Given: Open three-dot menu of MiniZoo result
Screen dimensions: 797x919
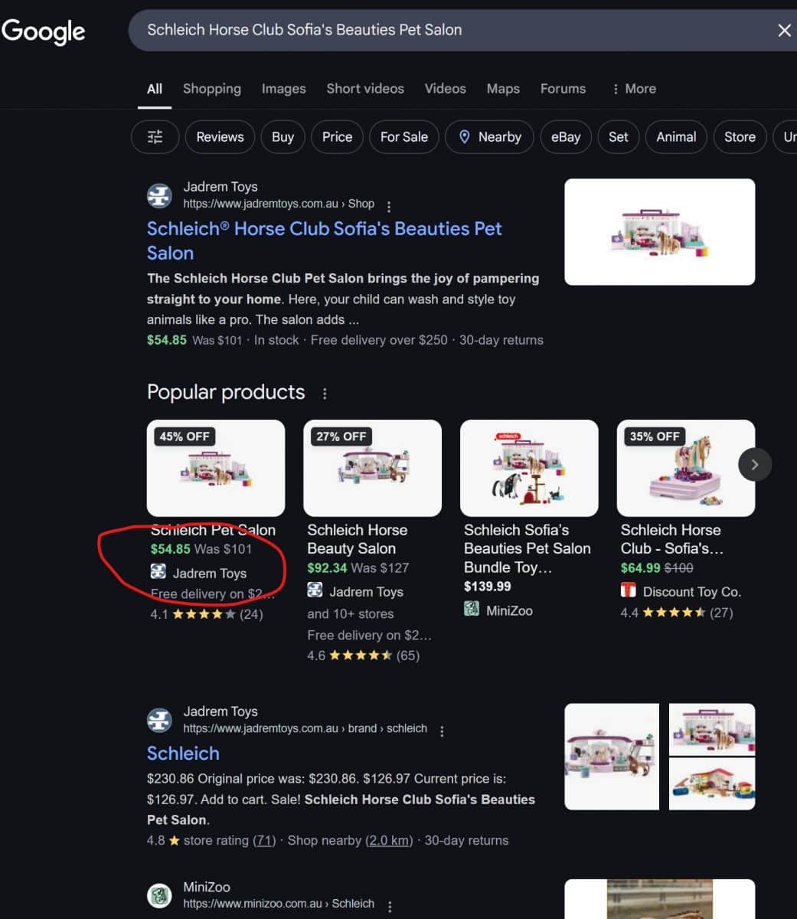Looking at the screenshot, I should point(390,907).
